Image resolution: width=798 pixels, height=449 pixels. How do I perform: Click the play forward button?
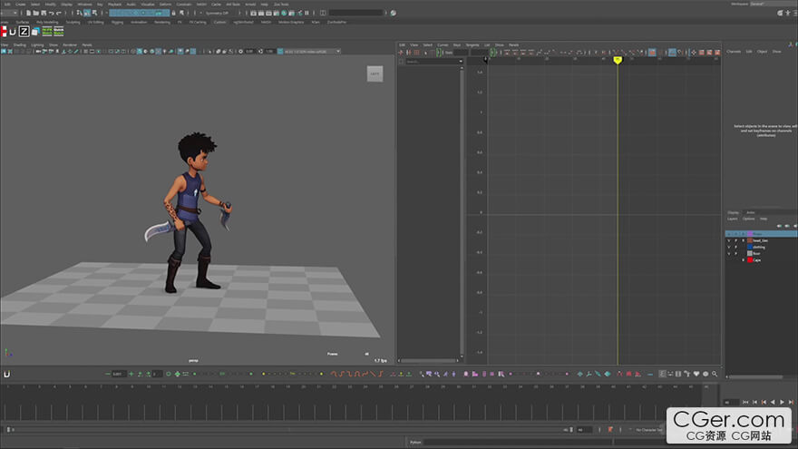(782, 402)
